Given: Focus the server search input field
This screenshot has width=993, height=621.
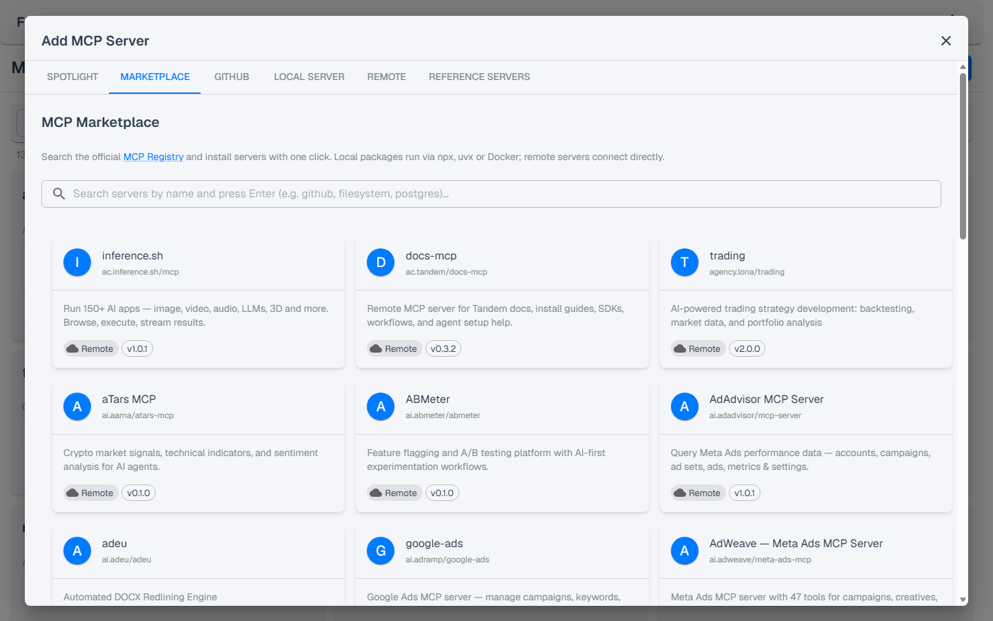Looking at the screenshot, I should 491,194.
